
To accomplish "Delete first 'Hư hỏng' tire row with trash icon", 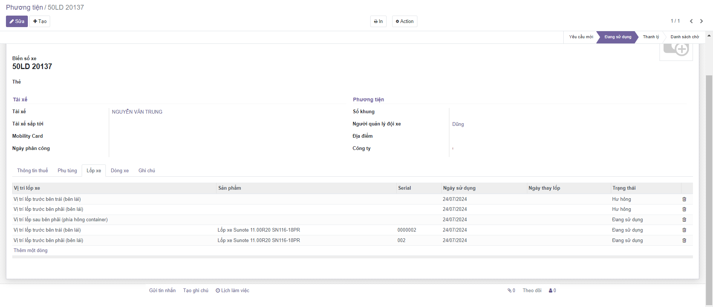I will (684, 199).
